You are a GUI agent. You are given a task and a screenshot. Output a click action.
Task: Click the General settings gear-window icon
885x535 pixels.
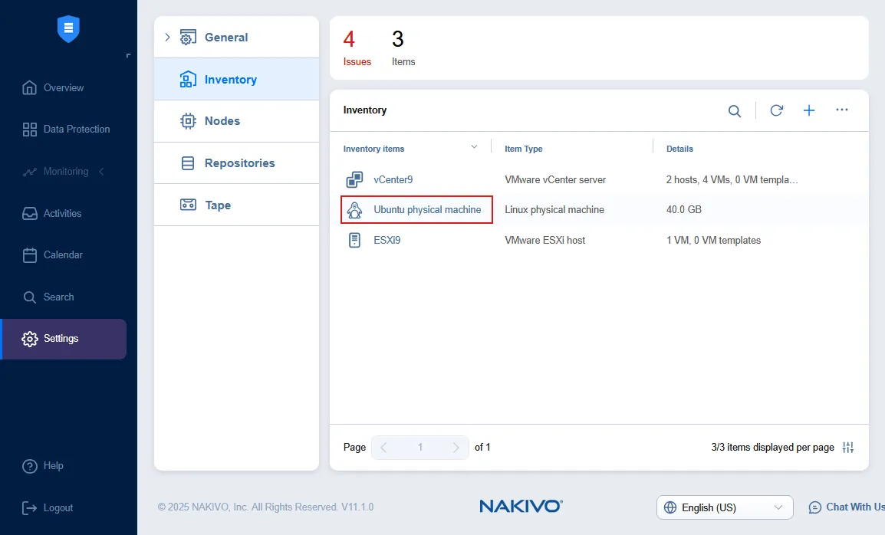pyautogui.click(x=188, y=38)
